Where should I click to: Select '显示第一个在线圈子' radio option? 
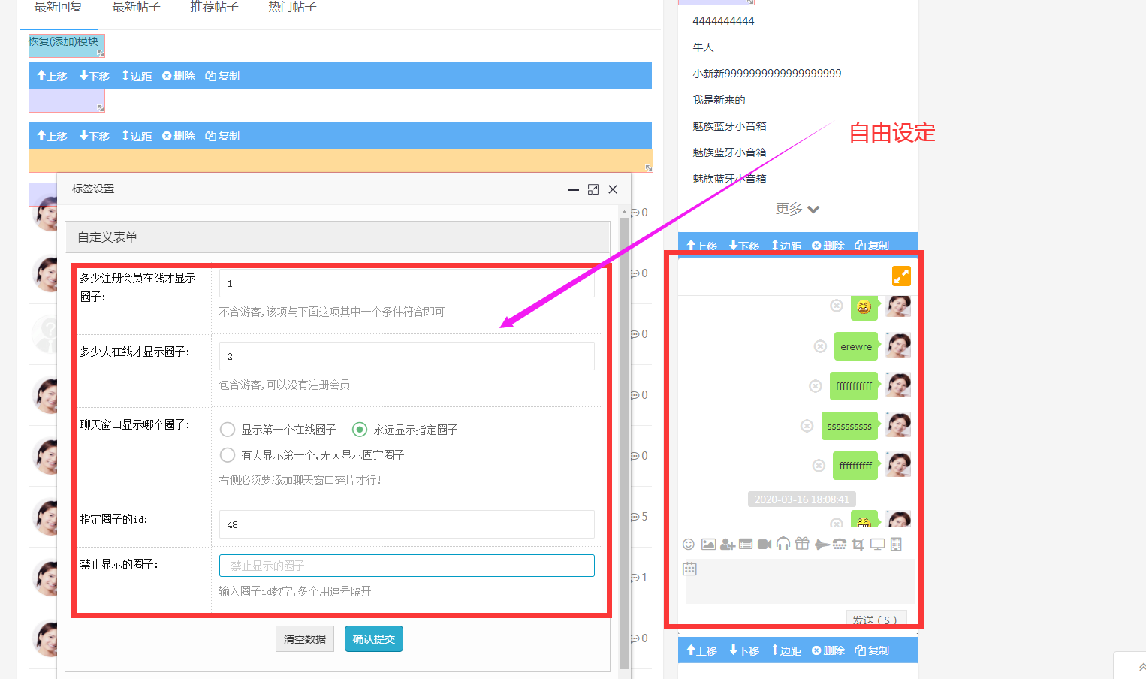(x=228, y=430)
